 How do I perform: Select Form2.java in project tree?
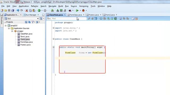25,39
